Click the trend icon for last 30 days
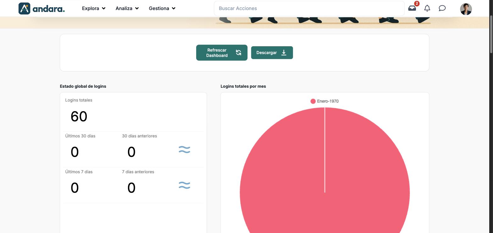This screenshot has height=233, width=493. pos(184,150)
